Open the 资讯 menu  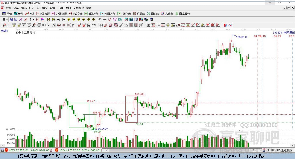(x=24, y=8)
